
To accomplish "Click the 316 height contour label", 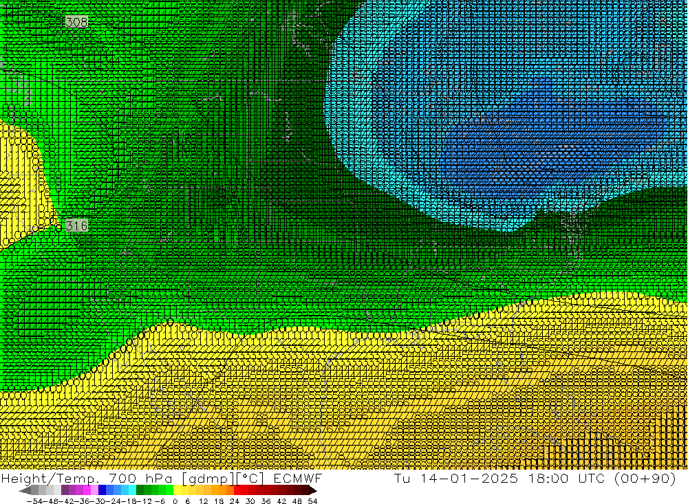I will point(77,226).
